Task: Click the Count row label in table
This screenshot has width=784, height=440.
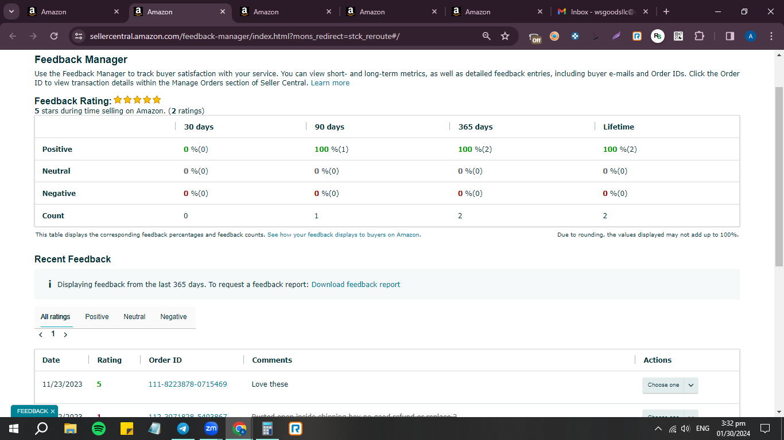Action: click(53, 216)
